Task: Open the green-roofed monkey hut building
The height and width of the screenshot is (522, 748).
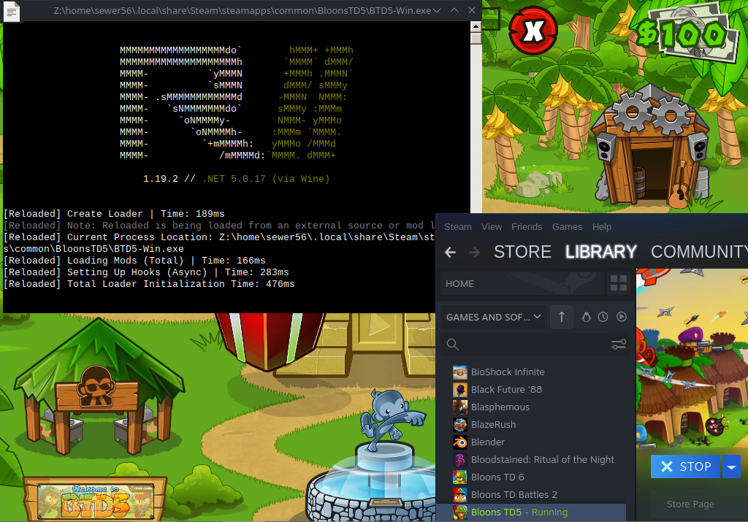Action: click(x=98, y=387)
